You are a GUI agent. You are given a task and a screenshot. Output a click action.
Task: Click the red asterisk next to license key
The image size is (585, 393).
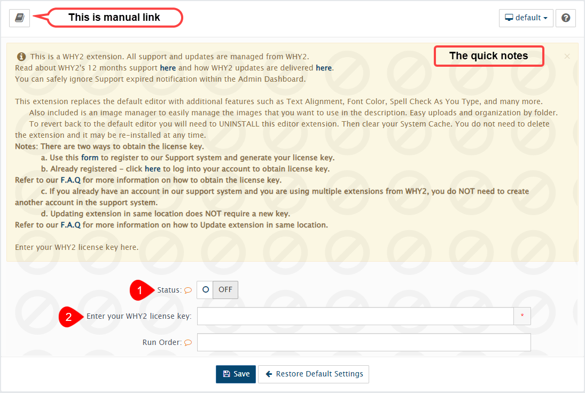(522, 316)
